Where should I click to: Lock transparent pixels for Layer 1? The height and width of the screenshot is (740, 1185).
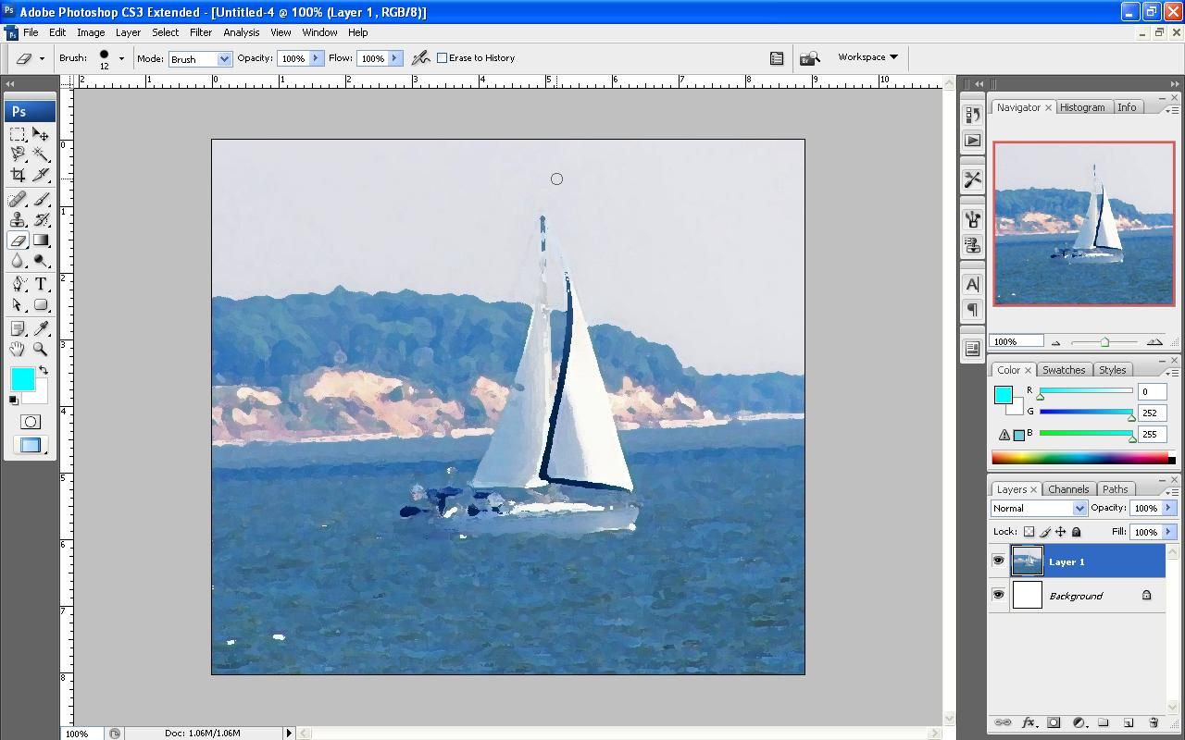pos(1030,532)
